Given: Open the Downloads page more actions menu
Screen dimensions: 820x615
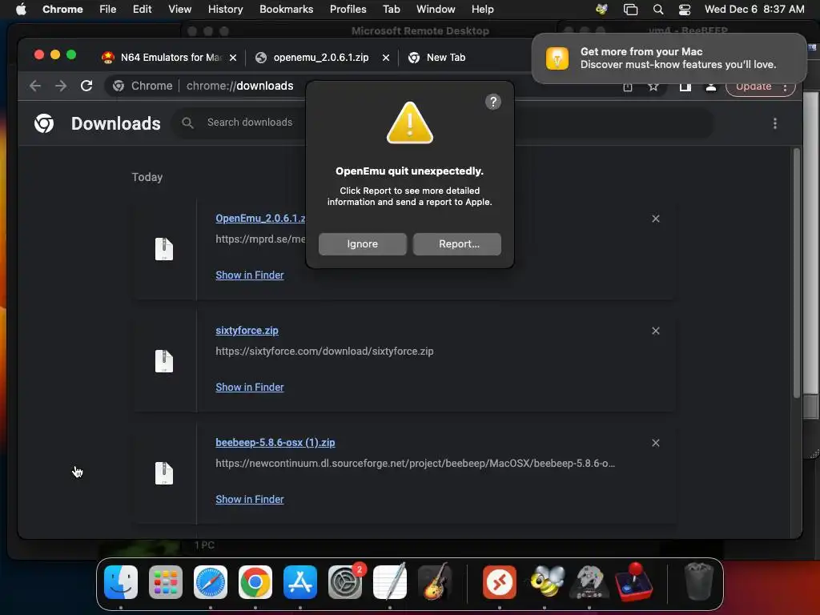Looking at the screenshot, I should 774,123.
